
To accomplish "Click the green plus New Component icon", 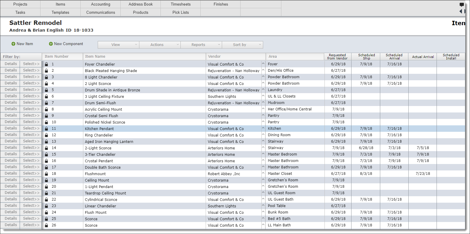I will pyautogui.click(x=51, y=44).
